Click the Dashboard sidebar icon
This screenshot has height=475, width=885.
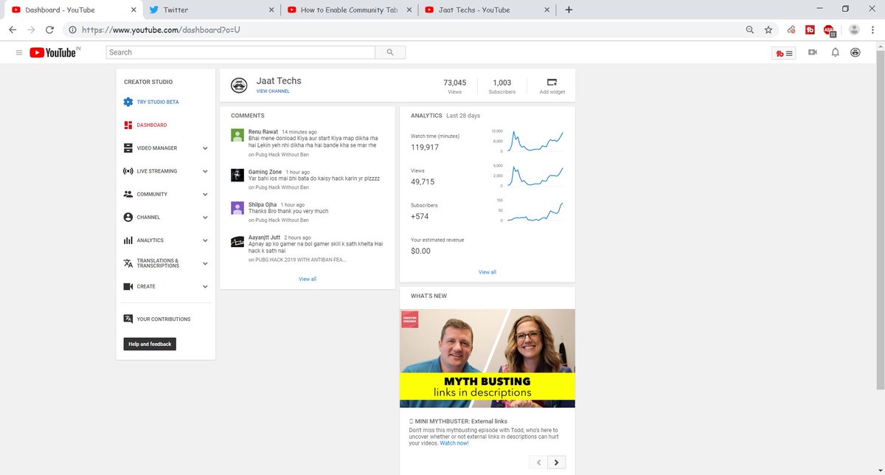click(128, 125)
